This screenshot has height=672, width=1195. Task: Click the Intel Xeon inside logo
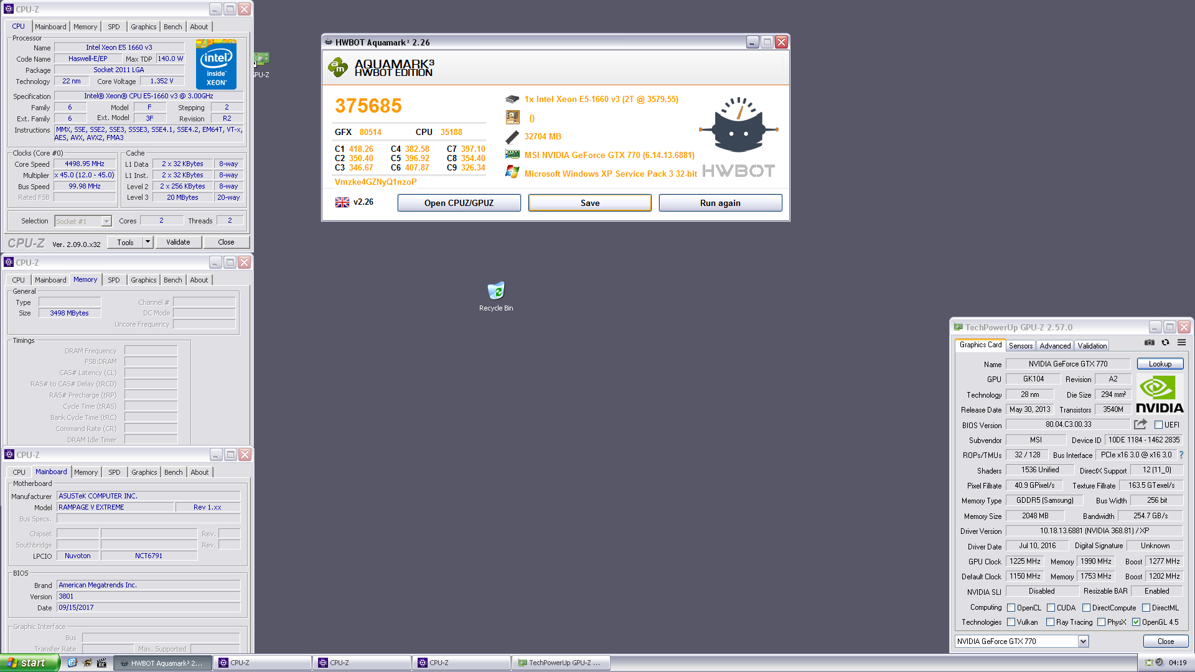coord(216,64)
